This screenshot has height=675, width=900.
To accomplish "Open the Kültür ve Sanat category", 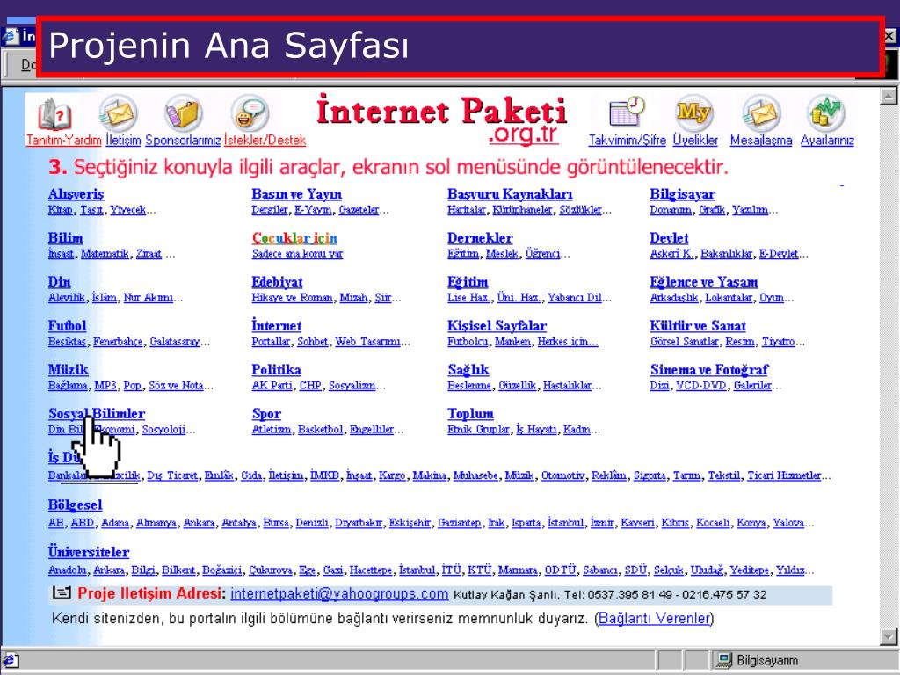I will (x=698, y=325).
